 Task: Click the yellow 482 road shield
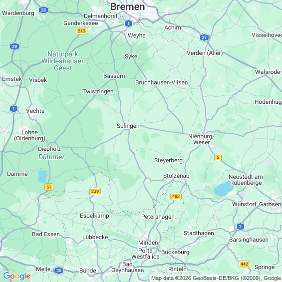pos(176,196)
